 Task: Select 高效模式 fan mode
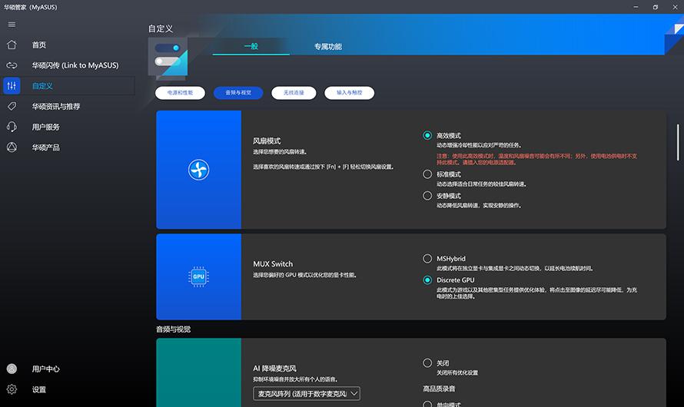point(427,135)
